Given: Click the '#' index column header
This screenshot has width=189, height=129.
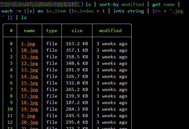Looking at the screenshot, I should pyautogui.click(x=11, y=31).
